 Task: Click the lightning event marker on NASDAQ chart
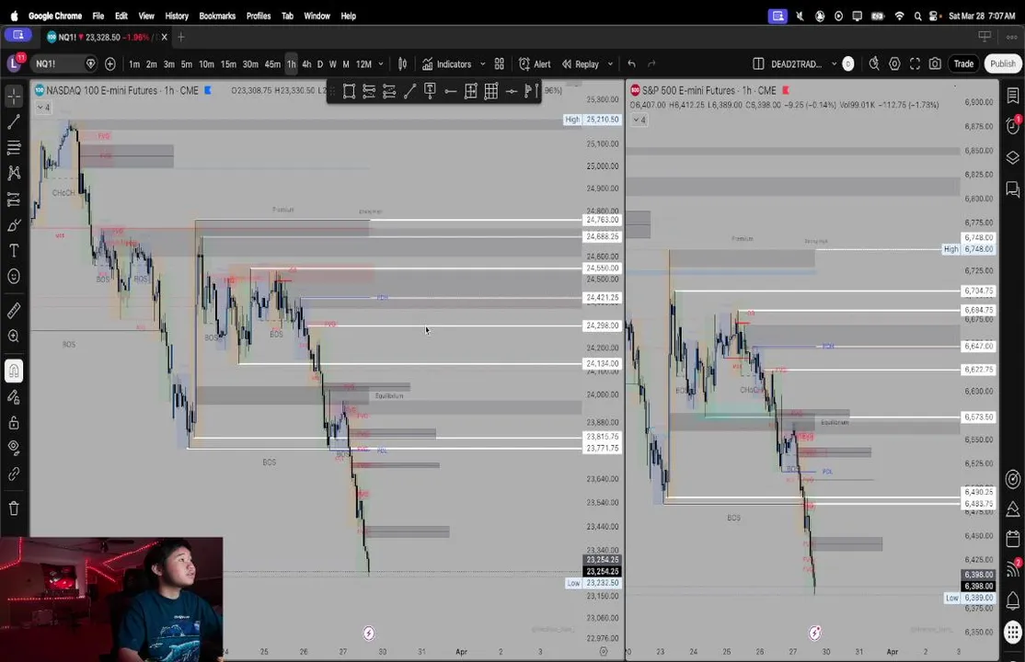click(369, 633)
